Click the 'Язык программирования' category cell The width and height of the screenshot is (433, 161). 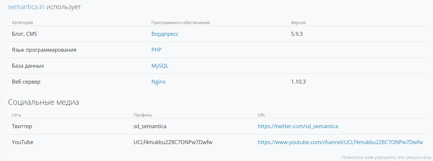[x=44, y=50]
